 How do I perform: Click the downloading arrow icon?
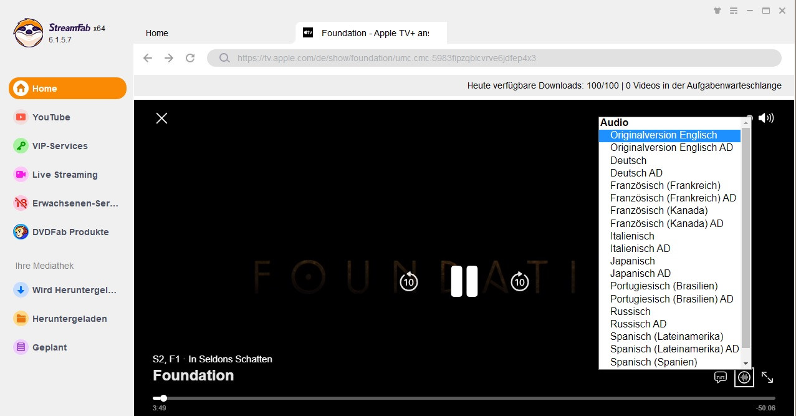pos(21,290)
